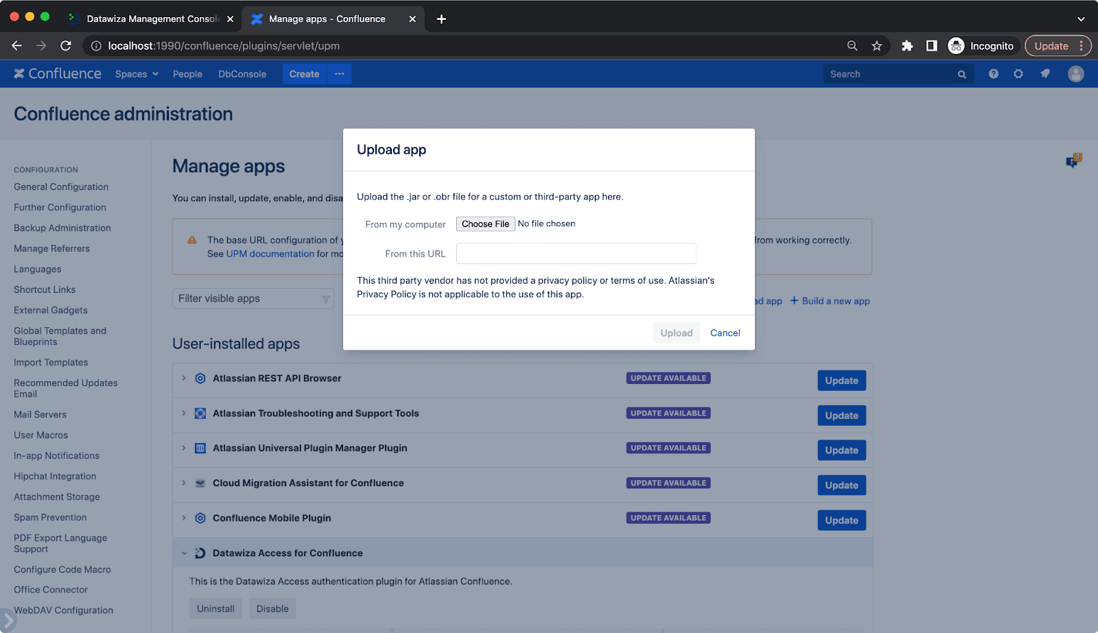Open Backup Administration in sidebar
The image size is (1098, 633).
tap(62, 228)
